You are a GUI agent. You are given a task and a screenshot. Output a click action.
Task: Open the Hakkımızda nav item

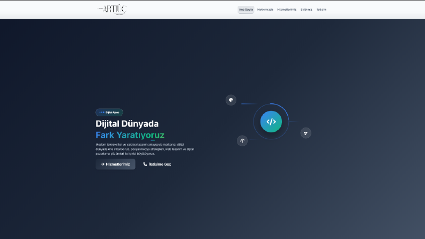265,10
